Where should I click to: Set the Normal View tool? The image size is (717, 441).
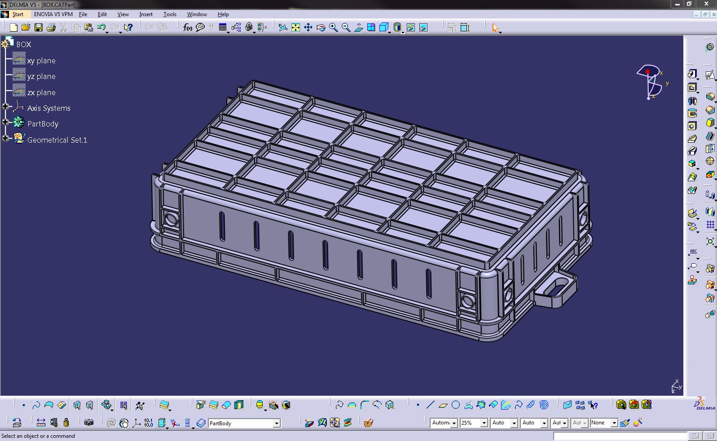pos(358,28)
